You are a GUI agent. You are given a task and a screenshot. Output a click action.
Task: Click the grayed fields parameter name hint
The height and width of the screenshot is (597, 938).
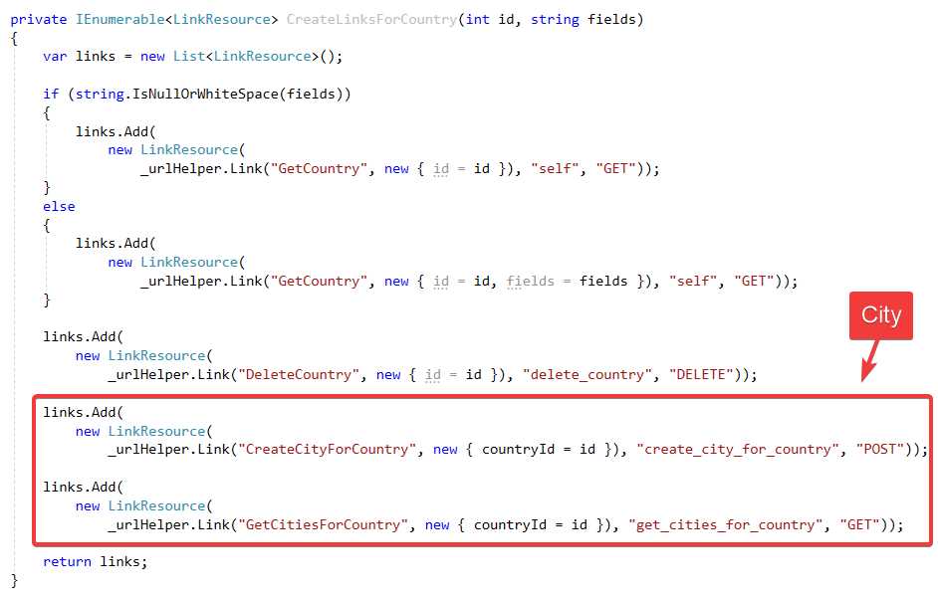530,281
